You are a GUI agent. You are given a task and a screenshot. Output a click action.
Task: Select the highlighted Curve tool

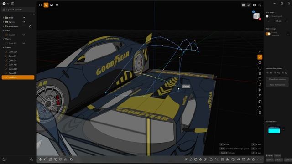[260, 57]
